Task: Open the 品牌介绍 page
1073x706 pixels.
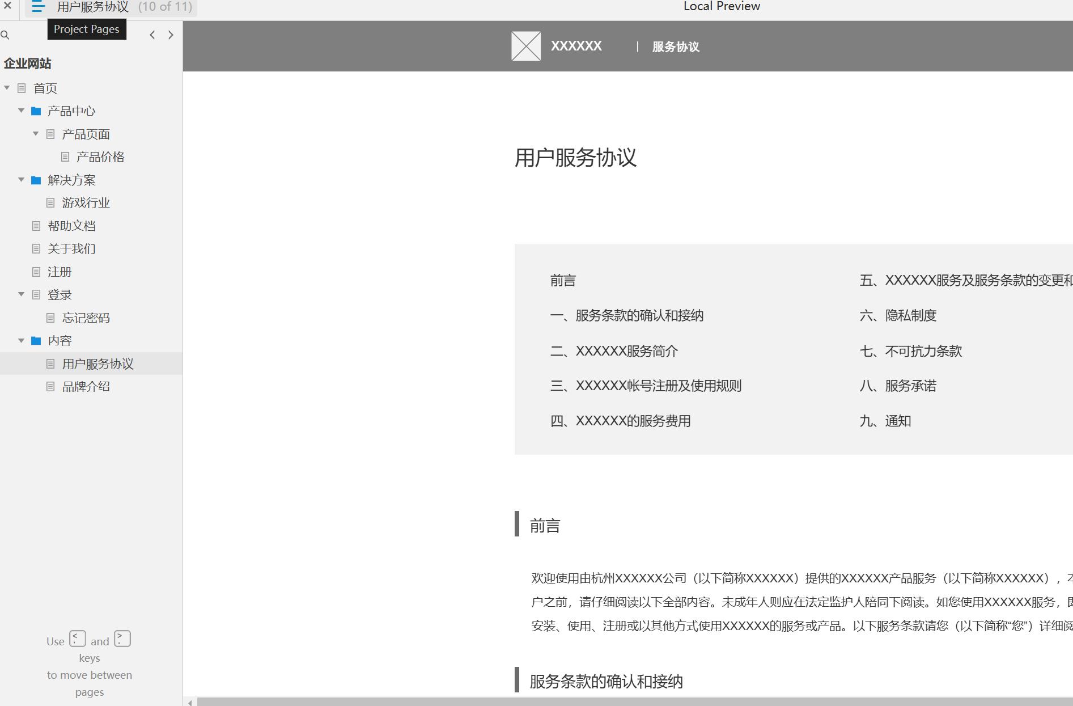Action: (x=86, y=387)
